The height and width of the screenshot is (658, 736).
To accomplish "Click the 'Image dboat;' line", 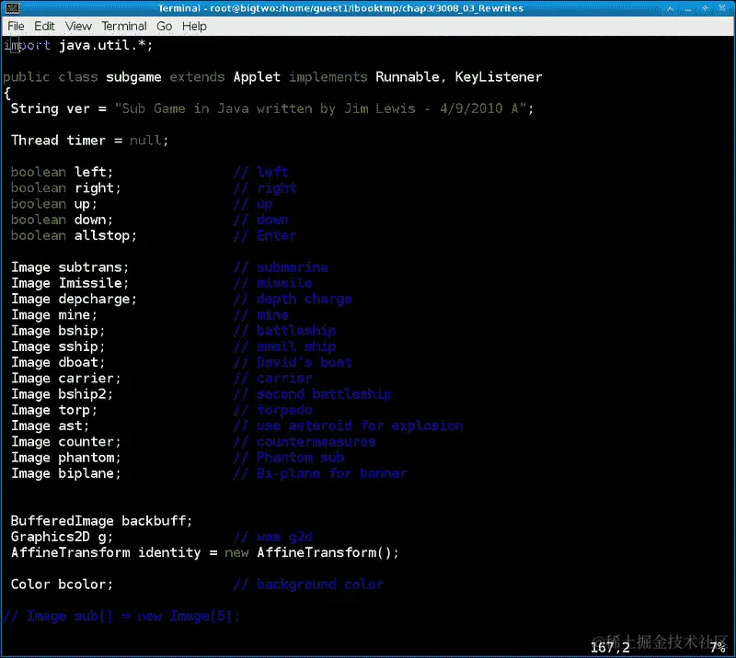I will [58, 362].
